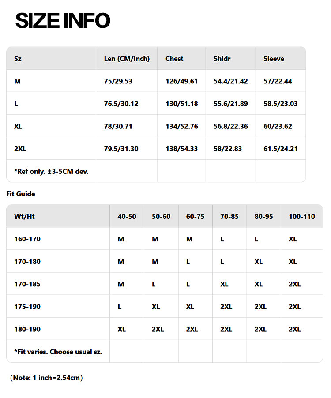This screenshot has height=398, width=331.
Task: Click the 61.5/24.21 sleeve measurement
Action: tap(281, 149)
